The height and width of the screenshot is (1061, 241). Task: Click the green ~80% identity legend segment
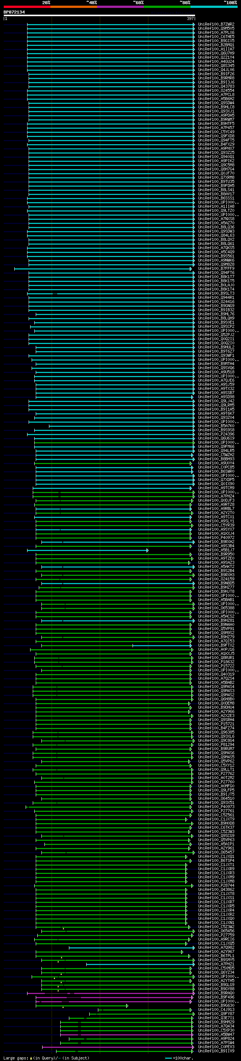(x=167, y=7)
